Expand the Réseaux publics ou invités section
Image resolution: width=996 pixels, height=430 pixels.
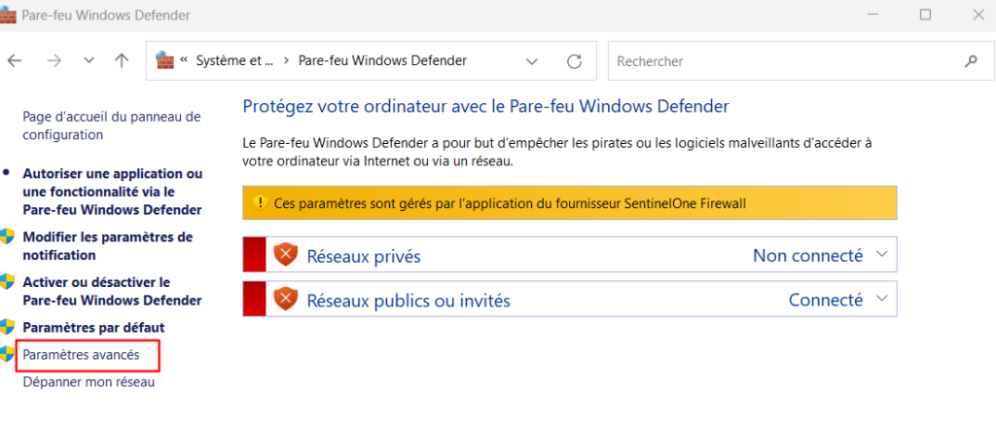tap(882, 300)
